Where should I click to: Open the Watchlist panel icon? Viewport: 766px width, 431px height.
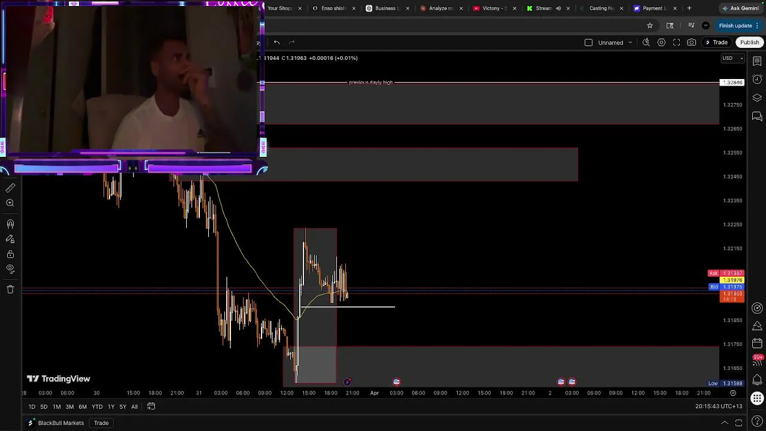[757, 61]
